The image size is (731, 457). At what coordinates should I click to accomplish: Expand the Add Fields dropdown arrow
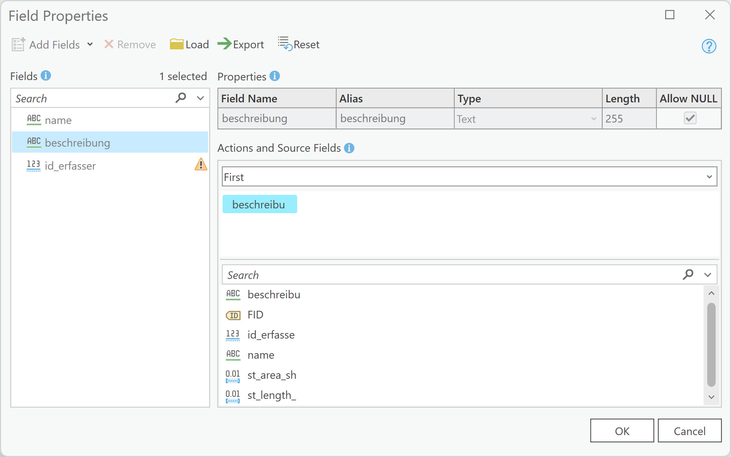90,44
